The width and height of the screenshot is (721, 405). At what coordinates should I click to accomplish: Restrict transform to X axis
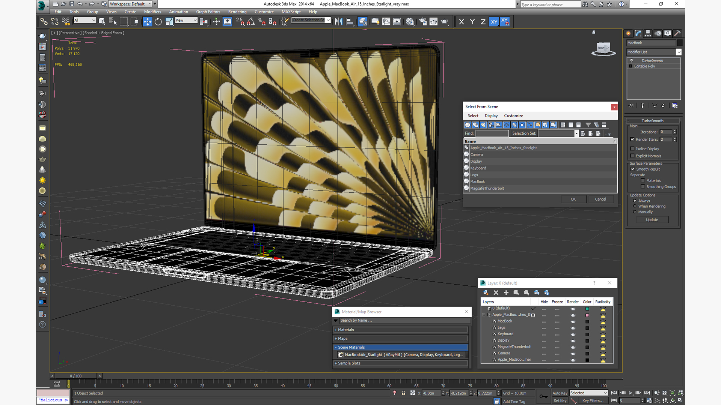coord(462,22)
